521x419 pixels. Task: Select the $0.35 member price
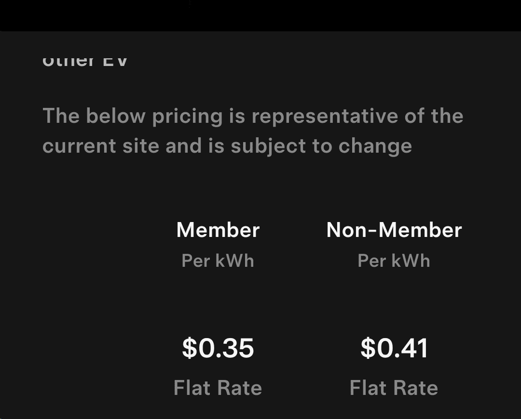click(x=218, y=348)
